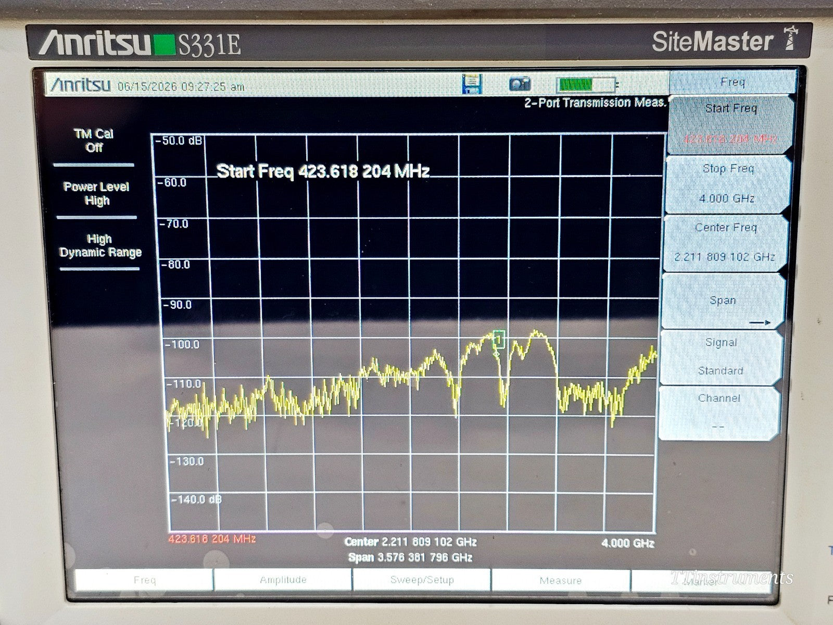833x625 pixels.
Task: Tap the -130.0 scale label
Action: point(186,461)
